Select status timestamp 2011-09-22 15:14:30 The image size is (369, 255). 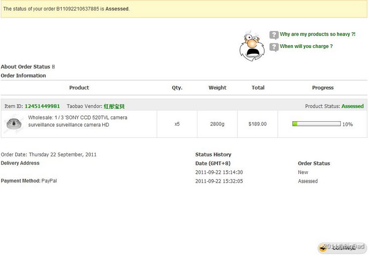pyautogui.click(x=219, y=172)
